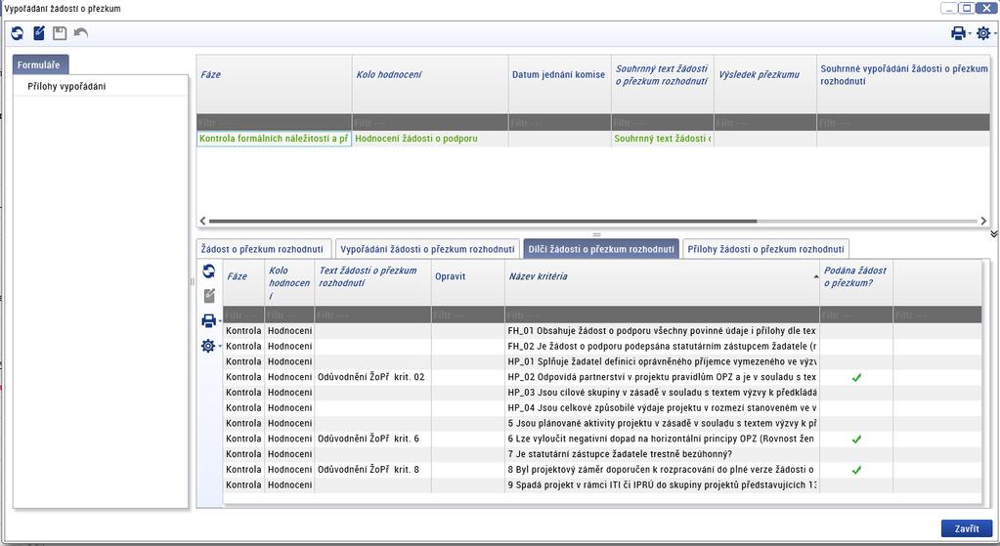Click filter field under Název kritéria column
The width and height of the screenshot is (1000, 546).
(x=662, y=315)
